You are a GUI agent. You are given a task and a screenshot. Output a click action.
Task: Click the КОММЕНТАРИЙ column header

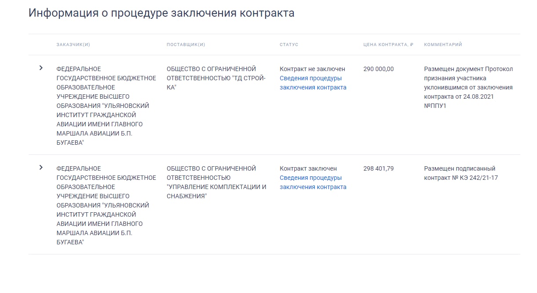tap(443, 45)
